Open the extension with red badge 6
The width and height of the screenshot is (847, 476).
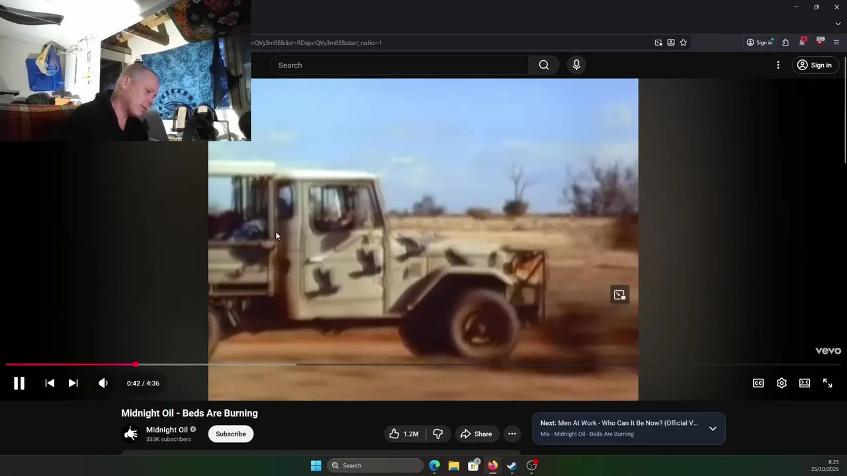[x=802, y=42]
